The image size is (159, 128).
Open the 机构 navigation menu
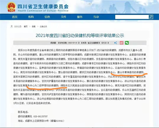pyautogui.click(x=31, y=17)
